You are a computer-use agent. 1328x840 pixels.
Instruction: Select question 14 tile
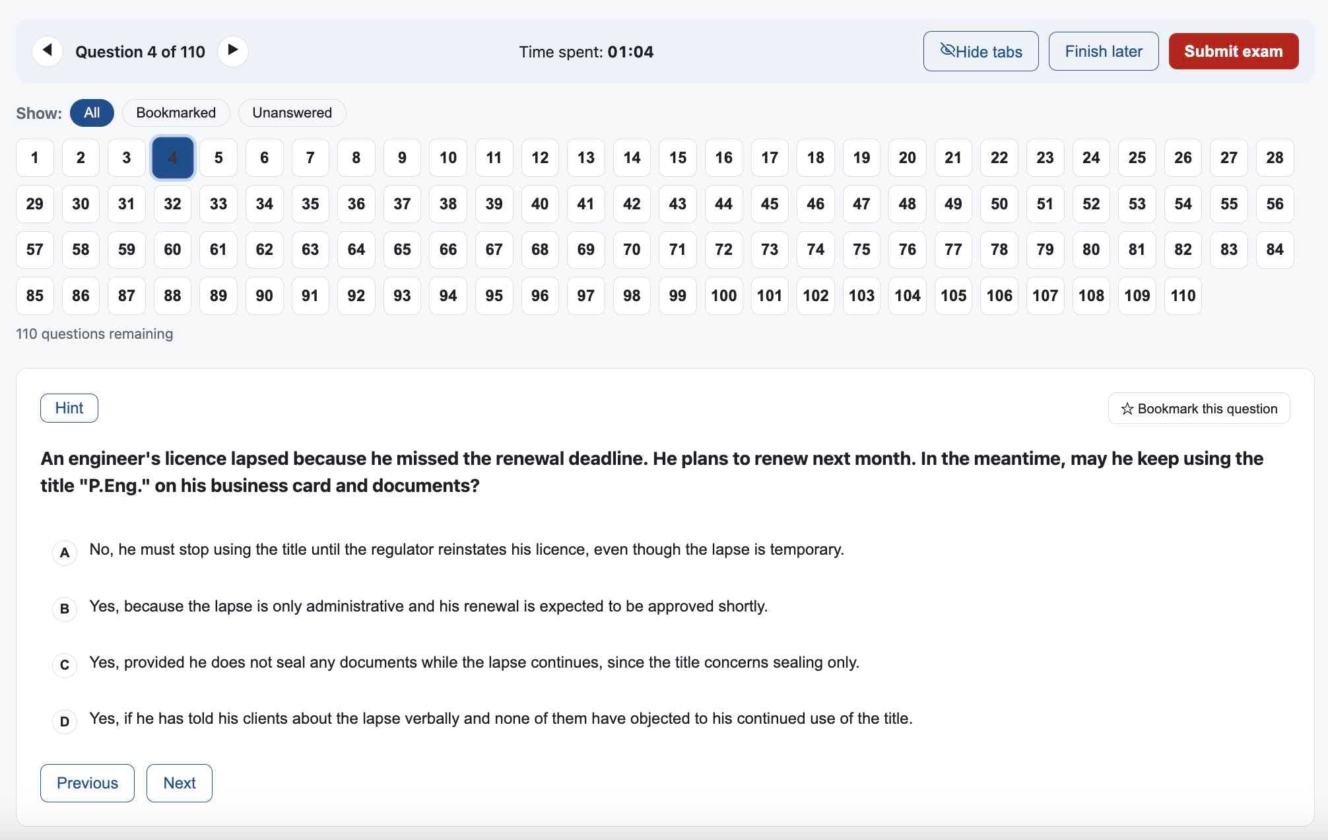click(632, 158)
